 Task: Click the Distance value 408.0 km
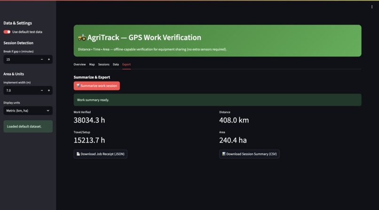234,120
